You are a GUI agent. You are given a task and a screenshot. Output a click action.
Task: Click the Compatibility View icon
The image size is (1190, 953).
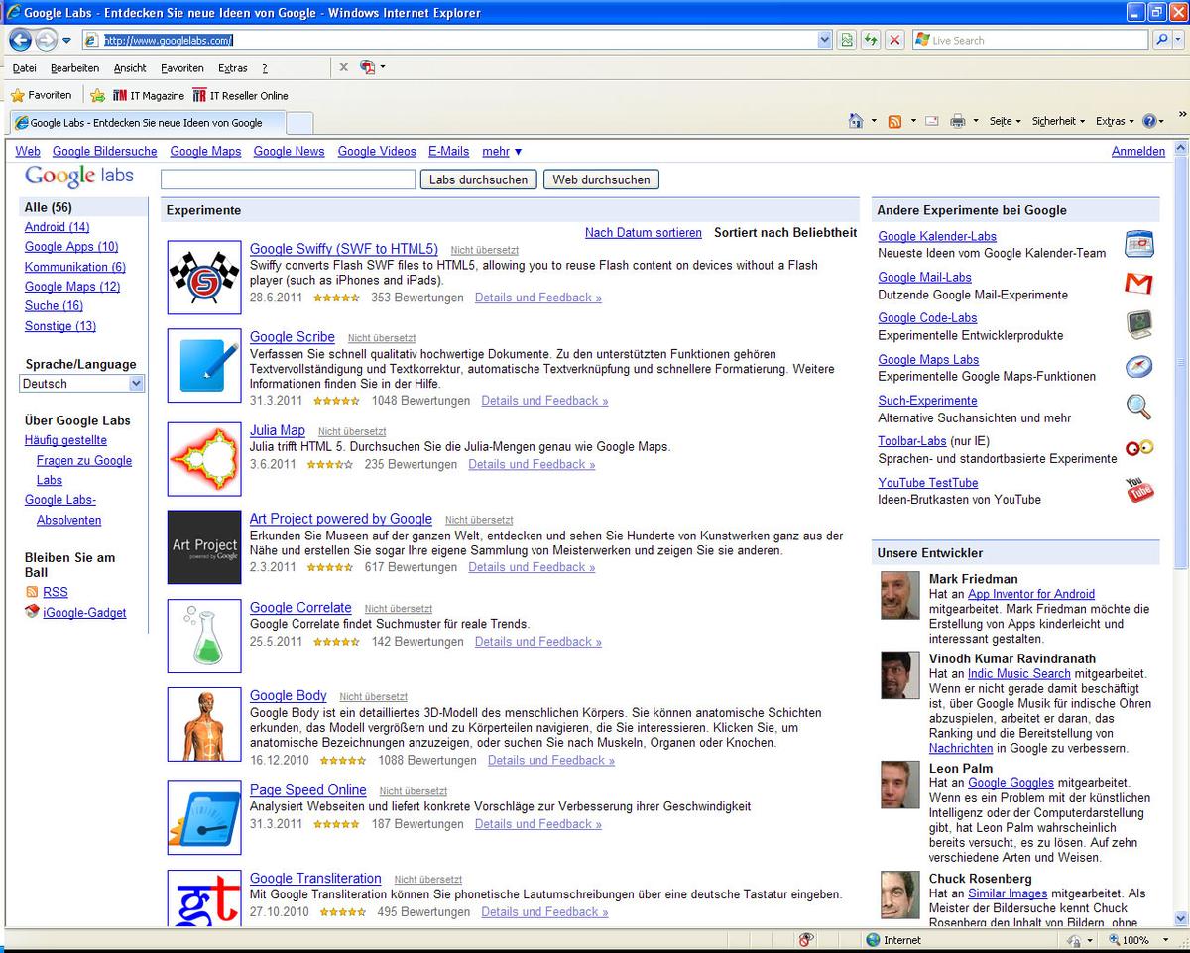pyautogui.click(x=847, y=40)
